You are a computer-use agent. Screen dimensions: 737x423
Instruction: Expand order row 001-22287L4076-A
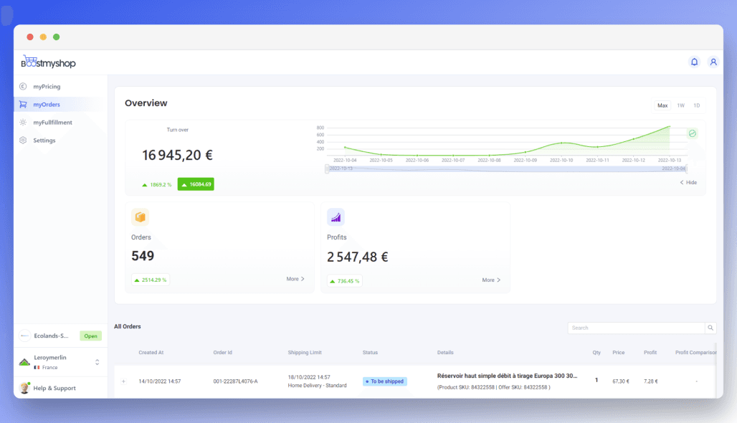click(123, 381)
